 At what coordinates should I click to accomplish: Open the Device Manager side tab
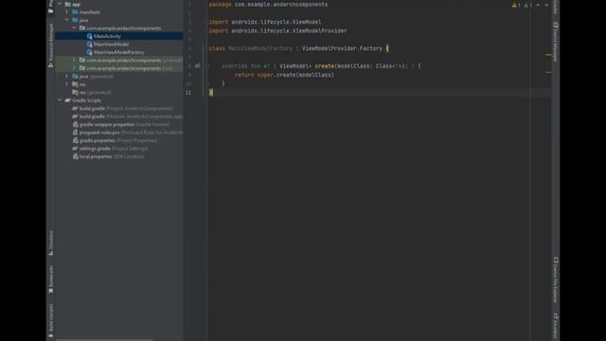coord(556,42)
